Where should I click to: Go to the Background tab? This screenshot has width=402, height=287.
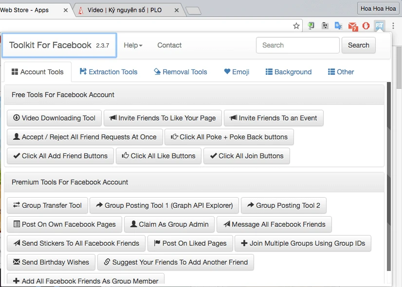[288, 72]
